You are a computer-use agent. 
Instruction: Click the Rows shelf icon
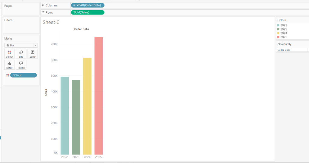pyautogui.click(x=43, y=12)
